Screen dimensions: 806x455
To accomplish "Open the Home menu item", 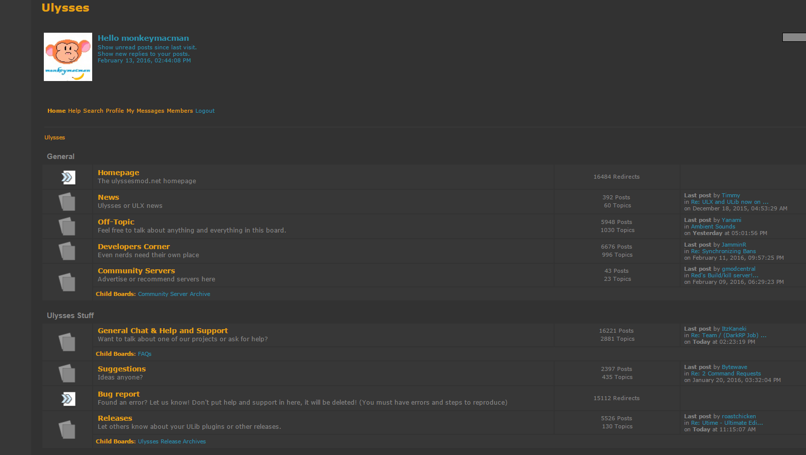I will point(56,111).
